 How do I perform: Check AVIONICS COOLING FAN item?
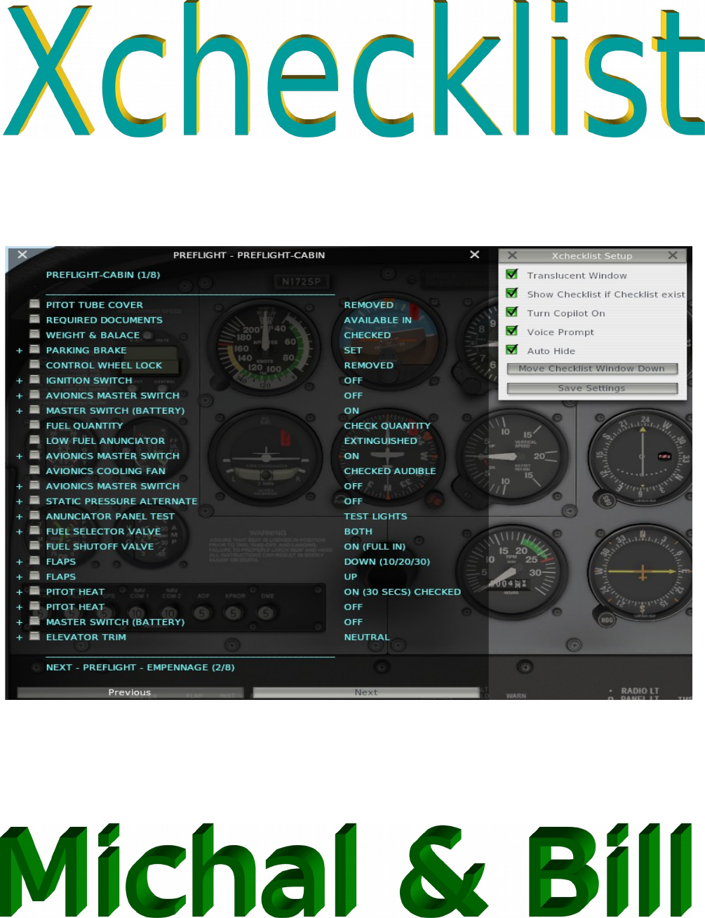click(x=34, y=470)
